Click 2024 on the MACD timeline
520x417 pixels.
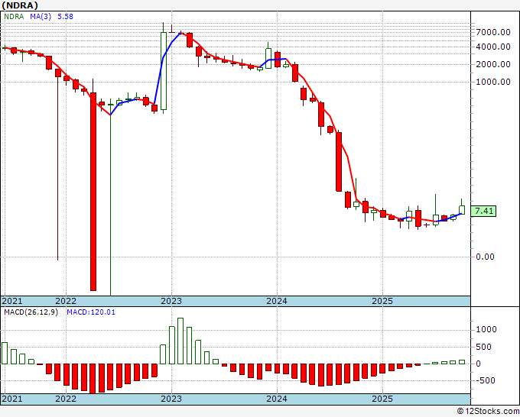[x=277, y=399]
